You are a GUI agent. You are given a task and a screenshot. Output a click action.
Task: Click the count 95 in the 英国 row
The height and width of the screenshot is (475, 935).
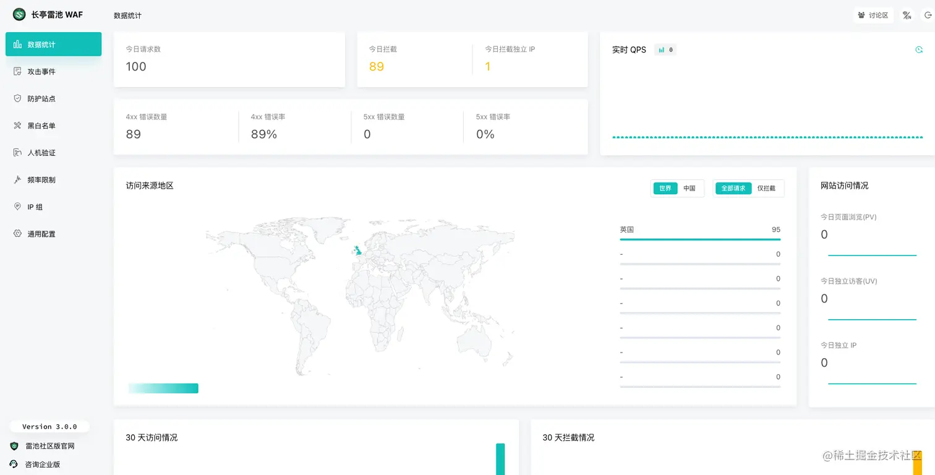776,229
